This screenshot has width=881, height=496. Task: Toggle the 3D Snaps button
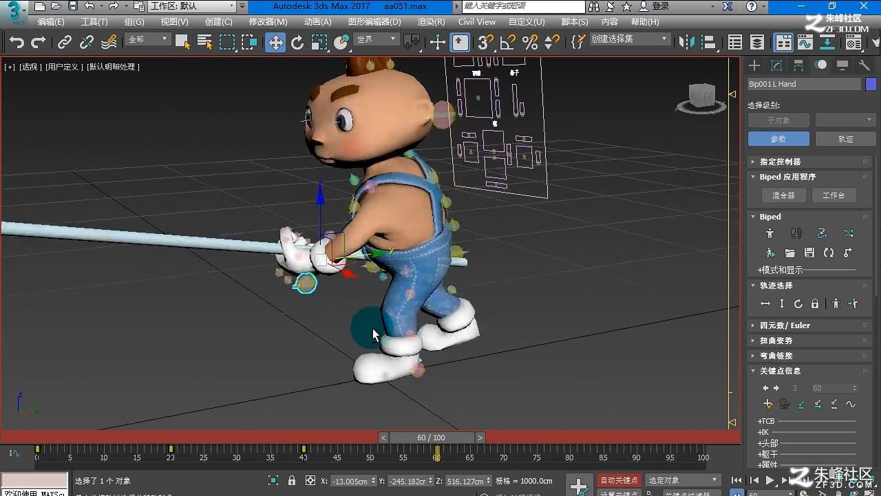pyautogui.click(x=486, y=43)
